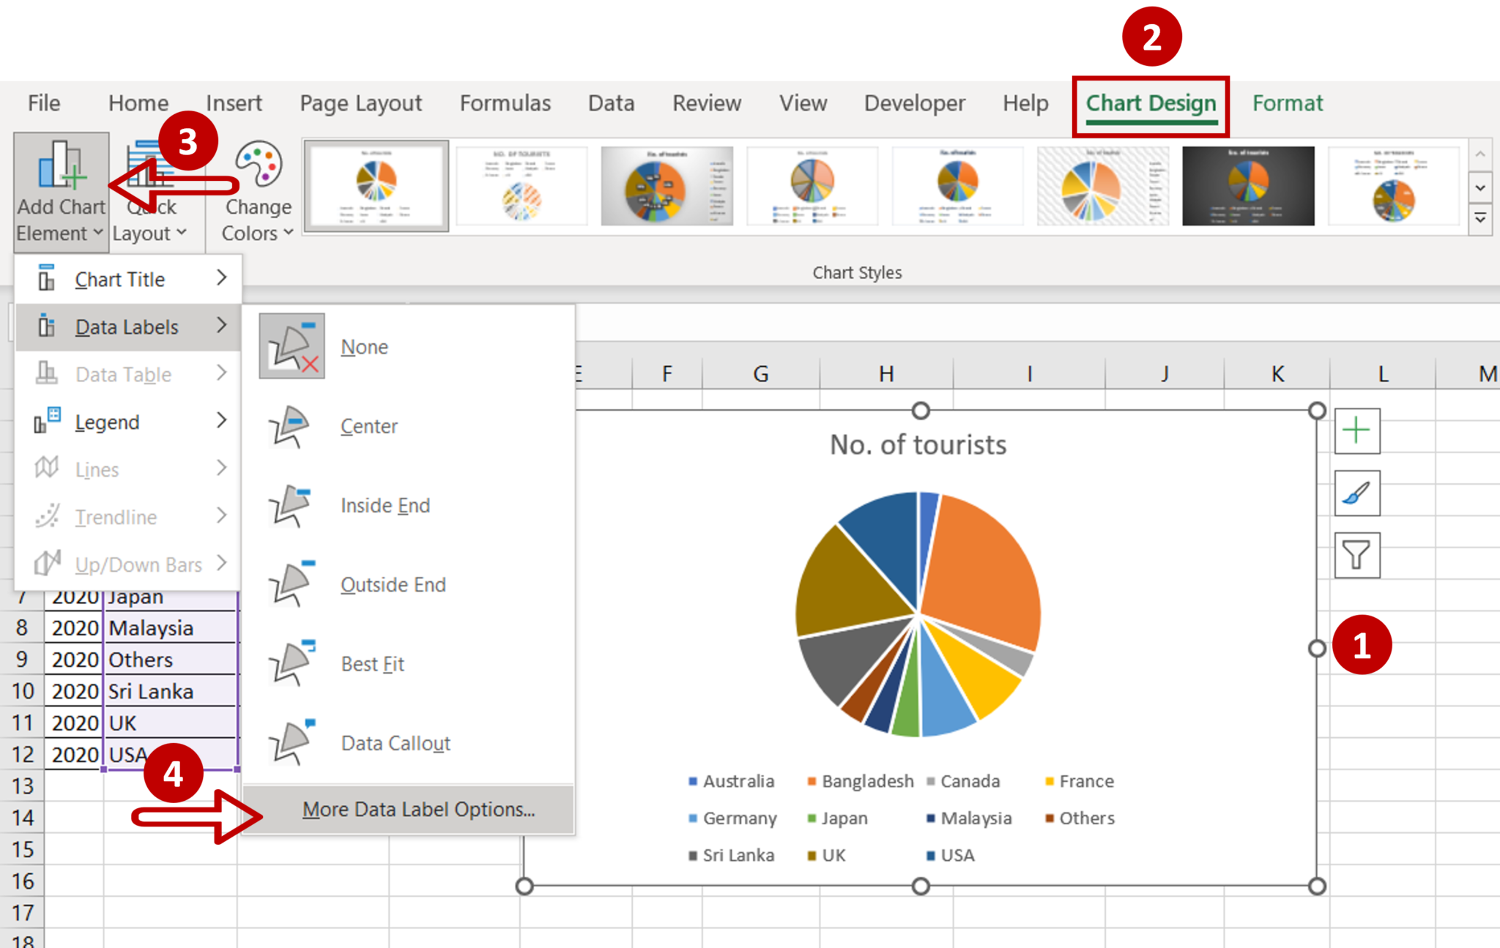Click the Chart Elements plus icon

coord(1357,430)
